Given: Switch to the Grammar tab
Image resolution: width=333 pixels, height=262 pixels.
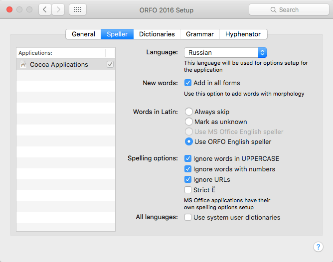Looking at the screenshot, I should coord(199,34).
